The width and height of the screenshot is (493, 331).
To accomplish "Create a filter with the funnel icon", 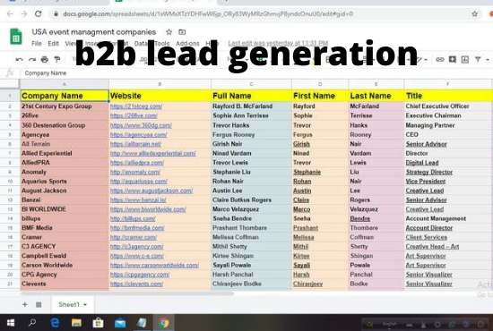I will pyautogui.click(x=478, y=59).
